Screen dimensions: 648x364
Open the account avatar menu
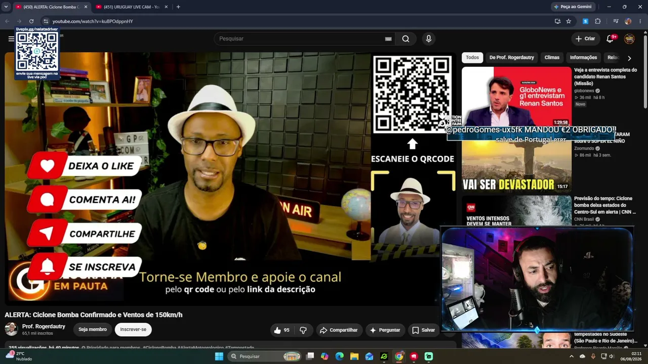(x=629, y=39)
